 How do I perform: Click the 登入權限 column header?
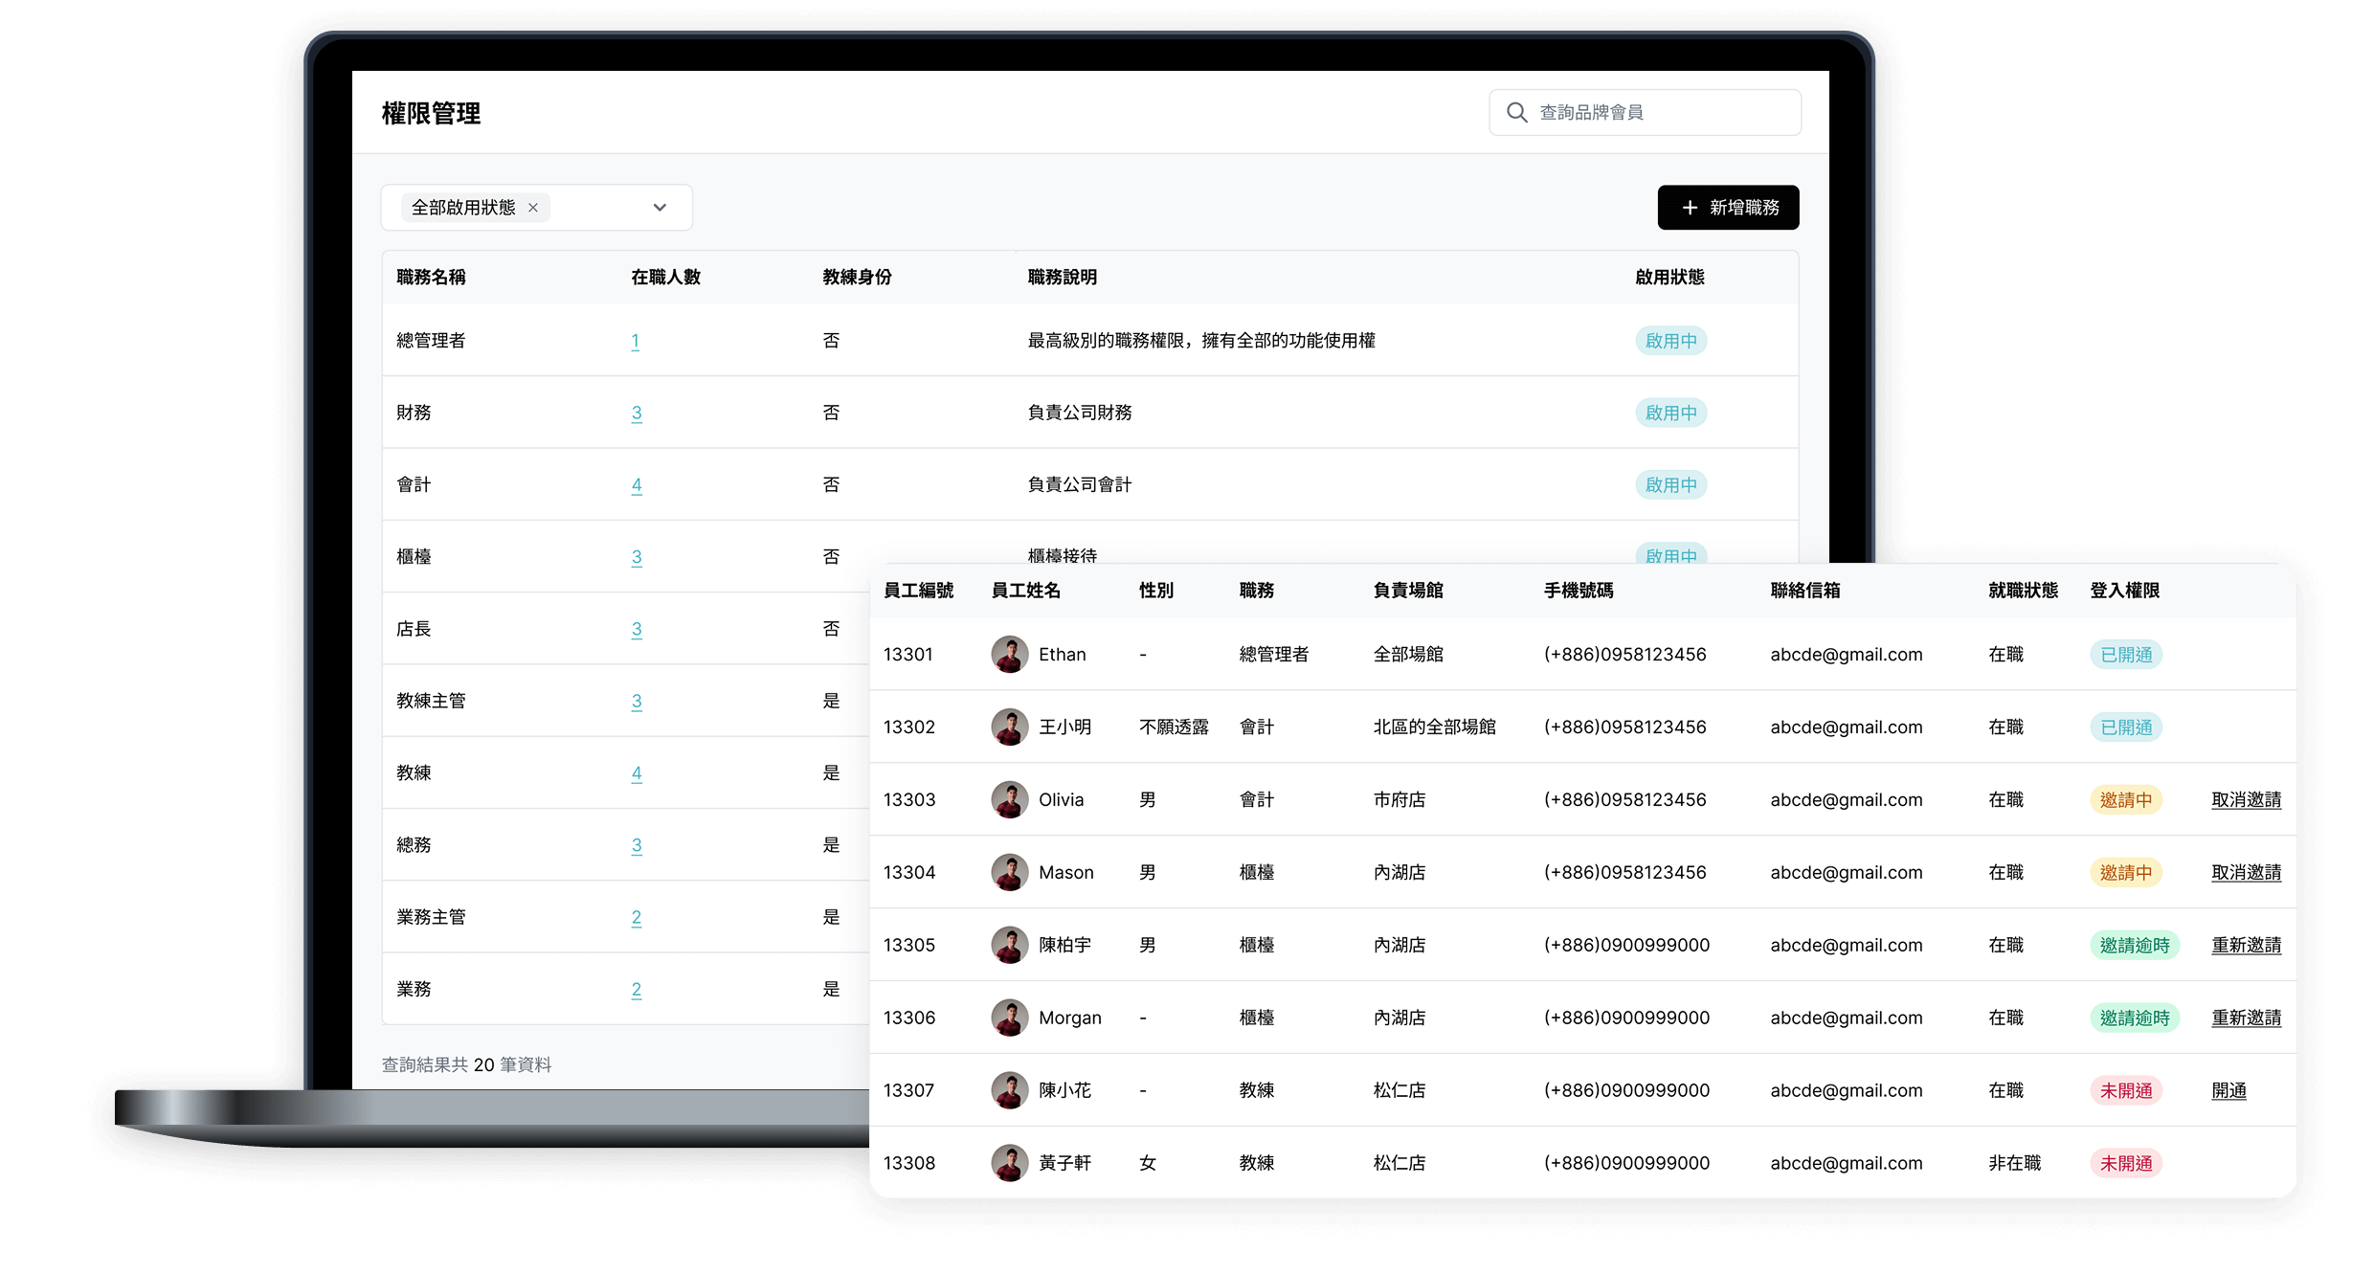(2125, 591)
